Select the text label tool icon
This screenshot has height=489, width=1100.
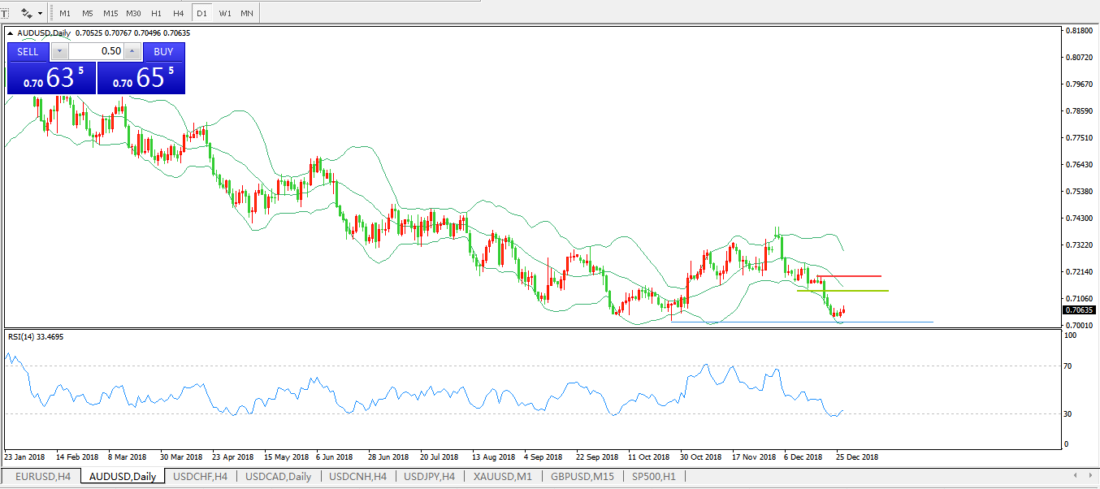click(x=5, y=13)
